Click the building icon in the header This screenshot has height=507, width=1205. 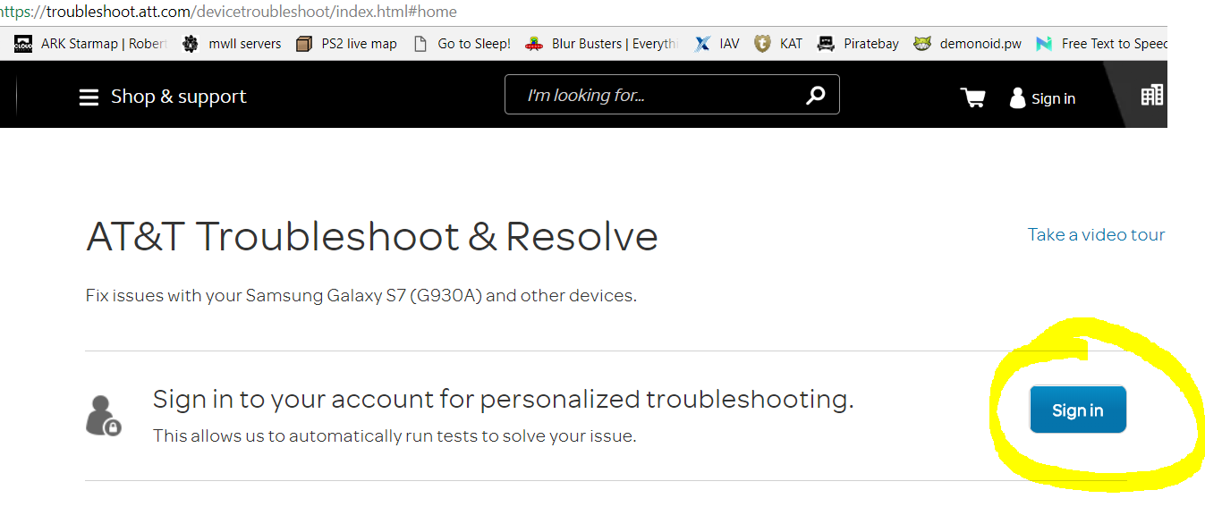pyautogui.click(x=1151, y=95)
